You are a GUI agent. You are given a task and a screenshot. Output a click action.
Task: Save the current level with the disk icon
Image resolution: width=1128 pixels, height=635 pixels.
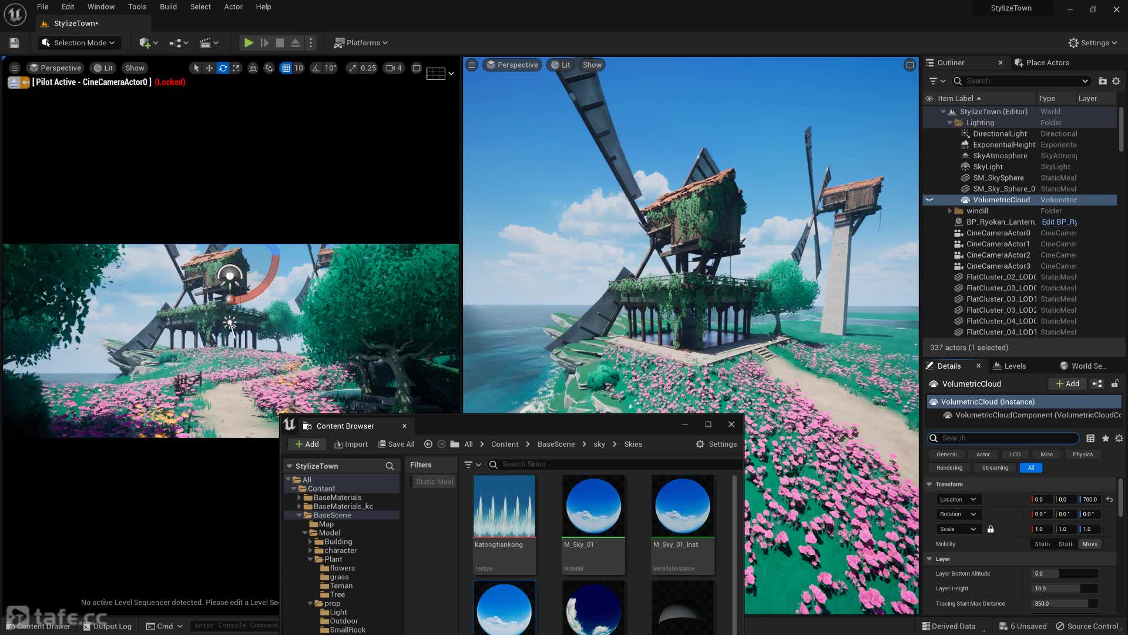pos(14,43)
